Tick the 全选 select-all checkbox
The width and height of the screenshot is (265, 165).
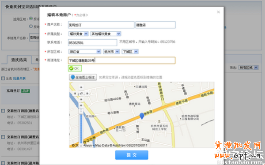click(x=3, y=79)
